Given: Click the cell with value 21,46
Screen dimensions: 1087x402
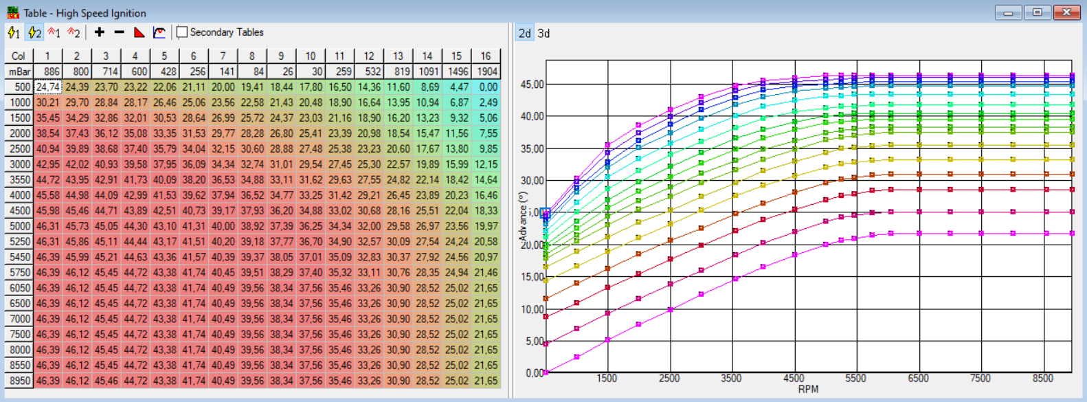Looking at the screenshot, I should click(x=486, y=273).
